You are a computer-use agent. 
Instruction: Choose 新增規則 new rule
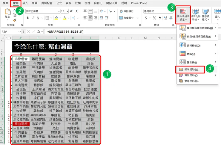(190, 70)
